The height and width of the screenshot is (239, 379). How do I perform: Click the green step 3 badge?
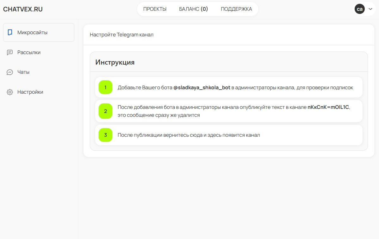pyautogui.click(x=105, y=135)
